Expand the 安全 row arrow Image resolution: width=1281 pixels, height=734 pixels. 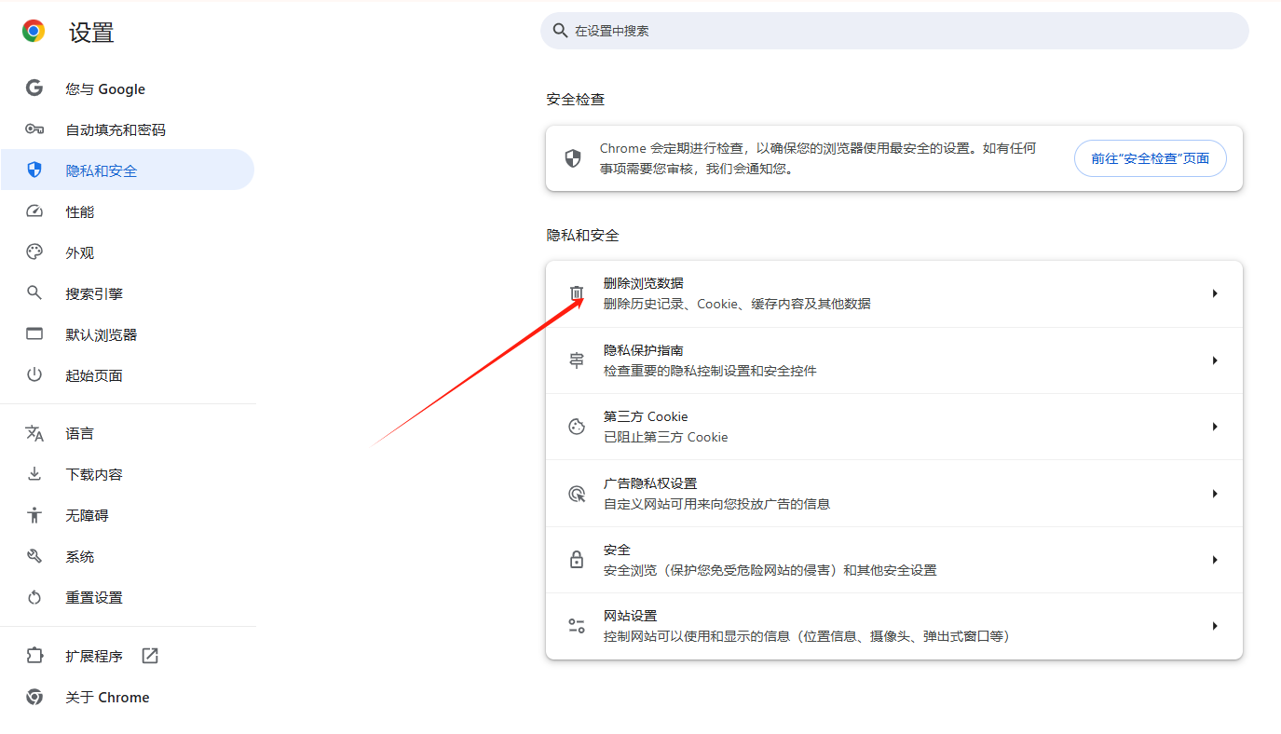pos(1215,560)
